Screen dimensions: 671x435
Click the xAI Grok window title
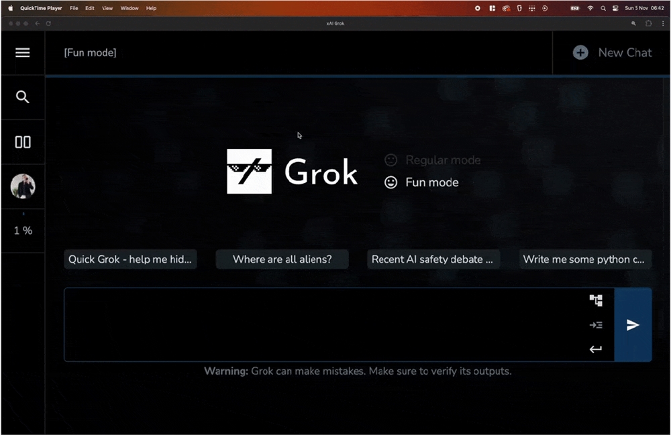335,23
